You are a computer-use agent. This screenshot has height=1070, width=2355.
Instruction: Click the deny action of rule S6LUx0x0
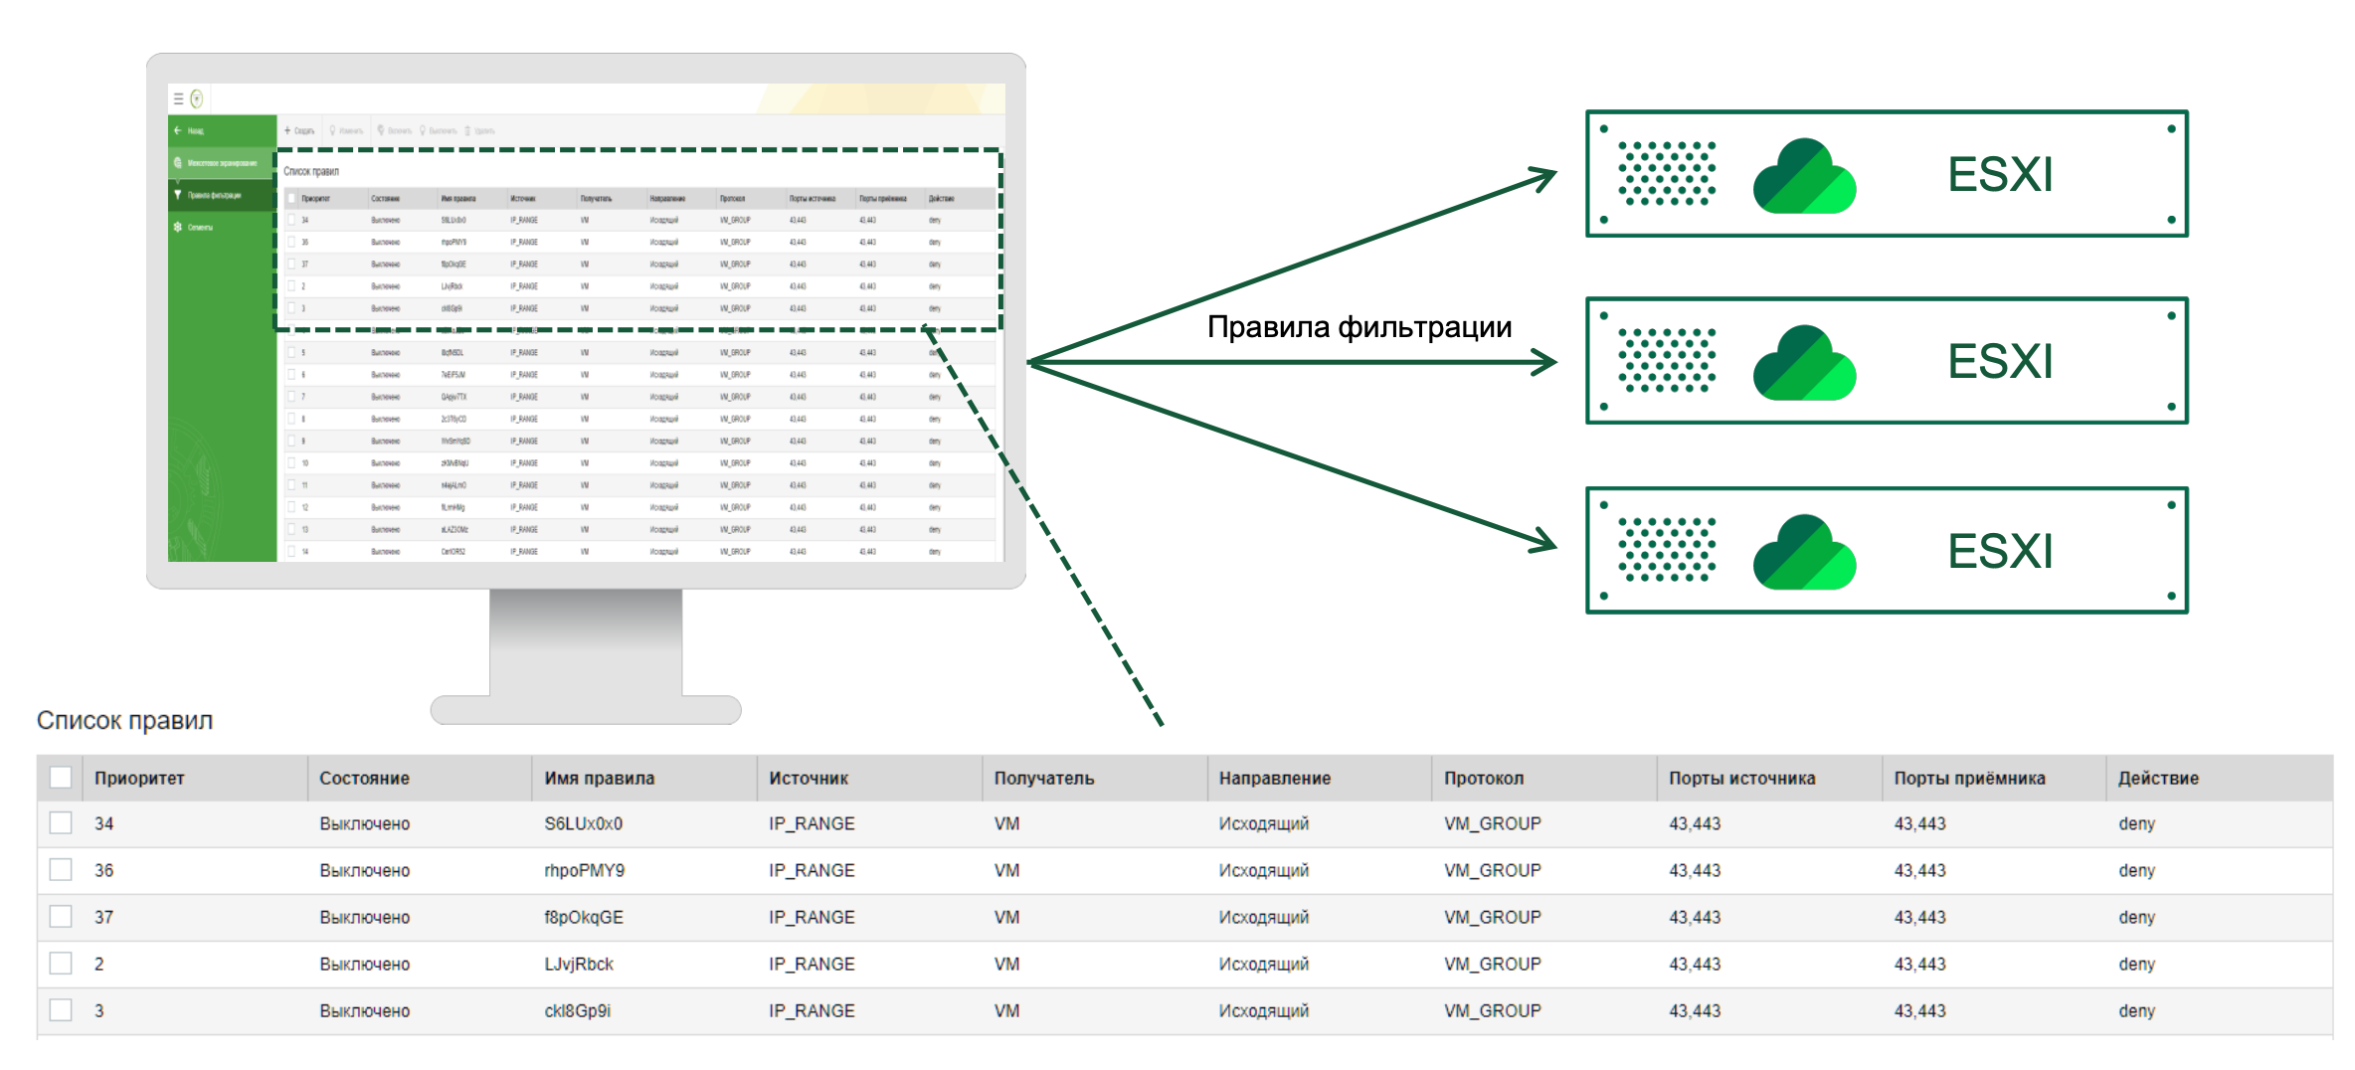tap(2136, 823)
